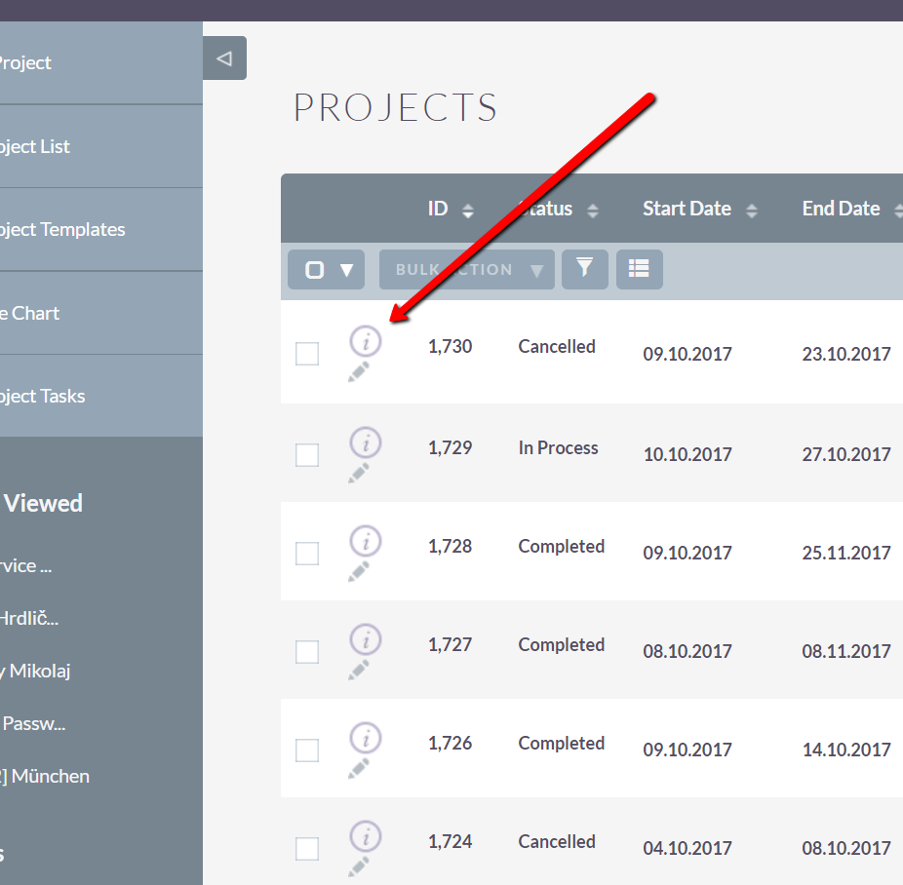Viewport: 903px width, 885px height.
Task: Select ID cell 1,726
Action: coord(450,743)
